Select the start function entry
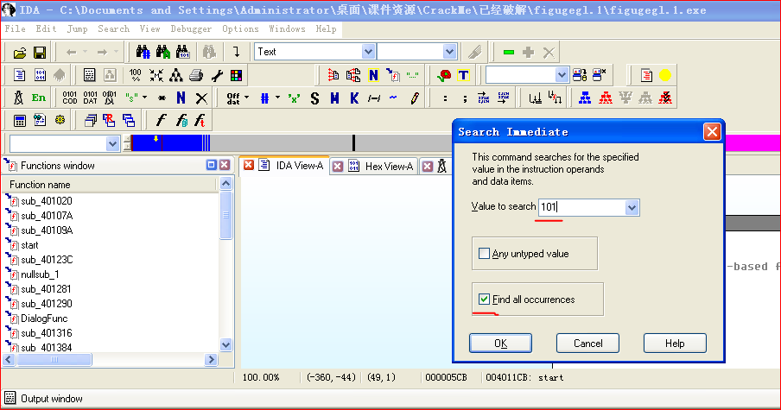The height and width of the screenshot is (410, 781). [x=29, y=245]
